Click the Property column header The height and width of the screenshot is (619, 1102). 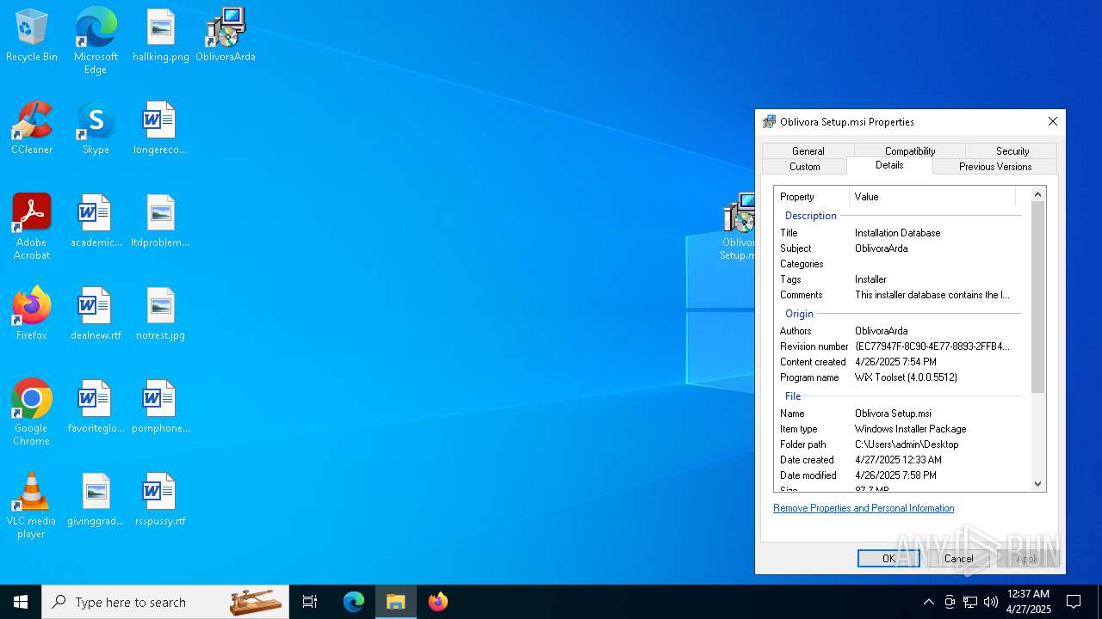click(811, 197)
